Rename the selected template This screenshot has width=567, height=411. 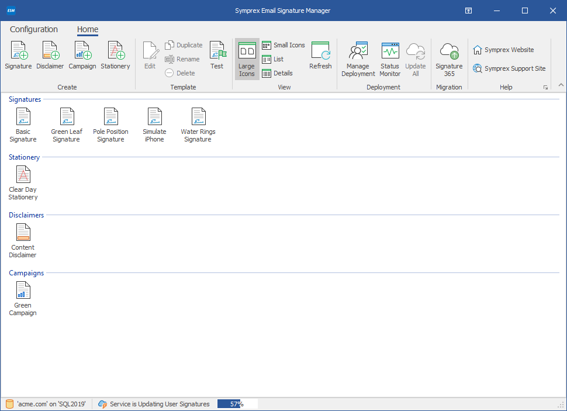tap(182, 59)
